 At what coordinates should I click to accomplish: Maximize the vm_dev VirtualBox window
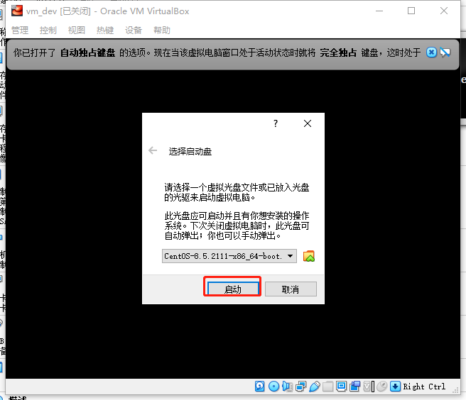point(411,11)
